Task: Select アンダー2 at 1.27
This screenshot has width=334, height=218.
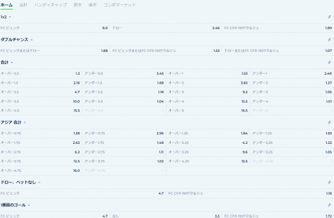Action: pyautogui.click(x=292, y=83)
